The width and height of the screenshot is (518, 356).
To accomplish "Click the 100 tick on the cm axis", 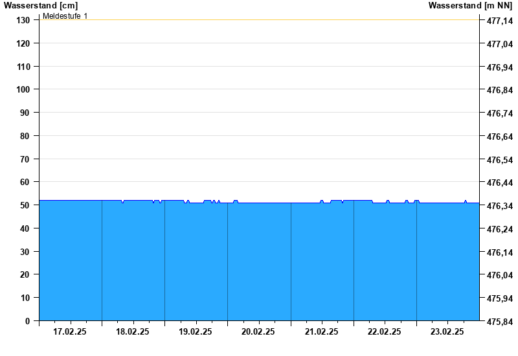I will pyautogui.click(x=23, y=89).
